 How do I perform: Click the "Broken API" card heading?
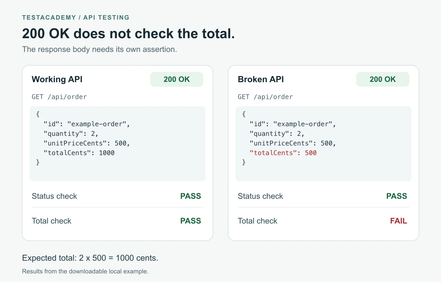tap(261, 79)
